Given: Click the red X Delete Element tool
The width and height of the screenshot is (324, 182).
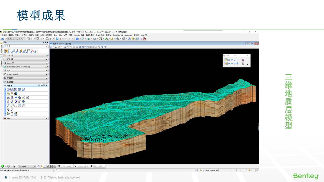Looking at the screenshot, I should tap(32, 51).
